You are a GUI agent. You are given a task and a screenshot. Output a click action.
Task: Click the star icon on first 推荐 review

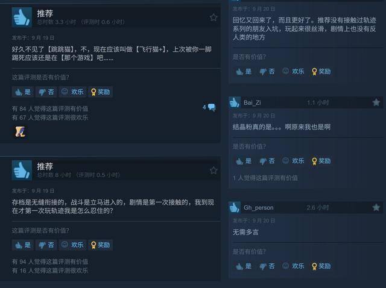pos(214,17)
